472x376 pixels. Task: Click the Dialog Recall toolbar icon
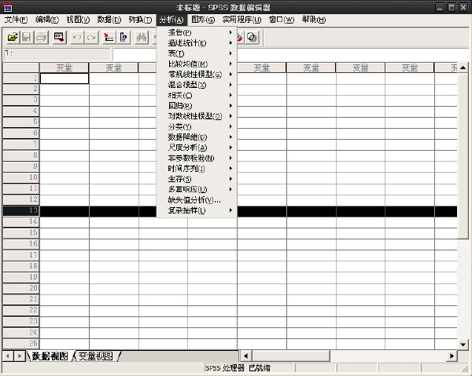[59, 38]
